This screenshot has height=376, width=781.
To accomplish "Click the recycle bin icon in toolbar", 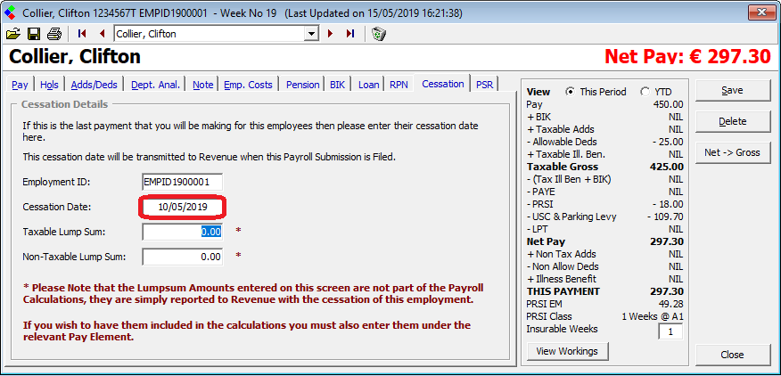I will [x=378, y=34].
